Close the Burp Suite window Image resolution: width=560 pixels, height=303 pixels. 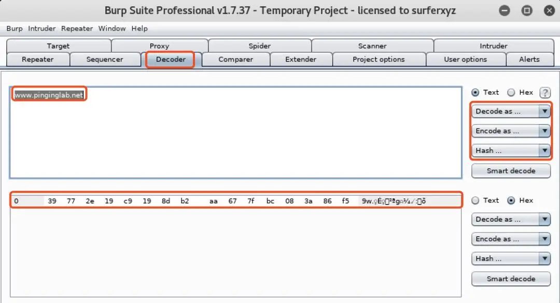[549, 11]
